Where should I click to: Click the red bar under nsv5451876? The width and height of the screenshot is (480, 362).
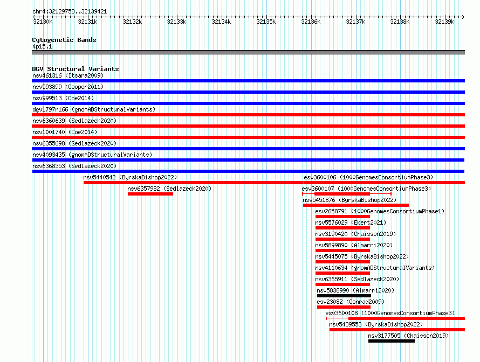pyautogui.click(x=356, y=205)
